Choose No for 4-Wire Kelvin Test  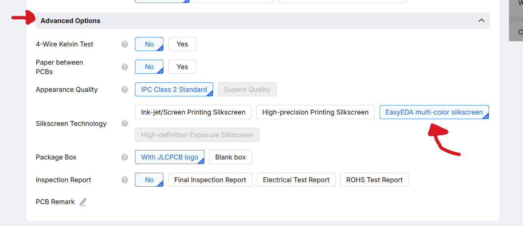coord(149,44)
